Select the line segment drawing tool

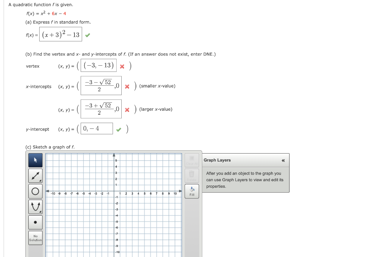click(x=35, y=175)
